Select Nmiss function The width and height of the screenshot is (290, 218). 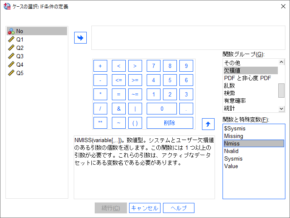[254, 143]
